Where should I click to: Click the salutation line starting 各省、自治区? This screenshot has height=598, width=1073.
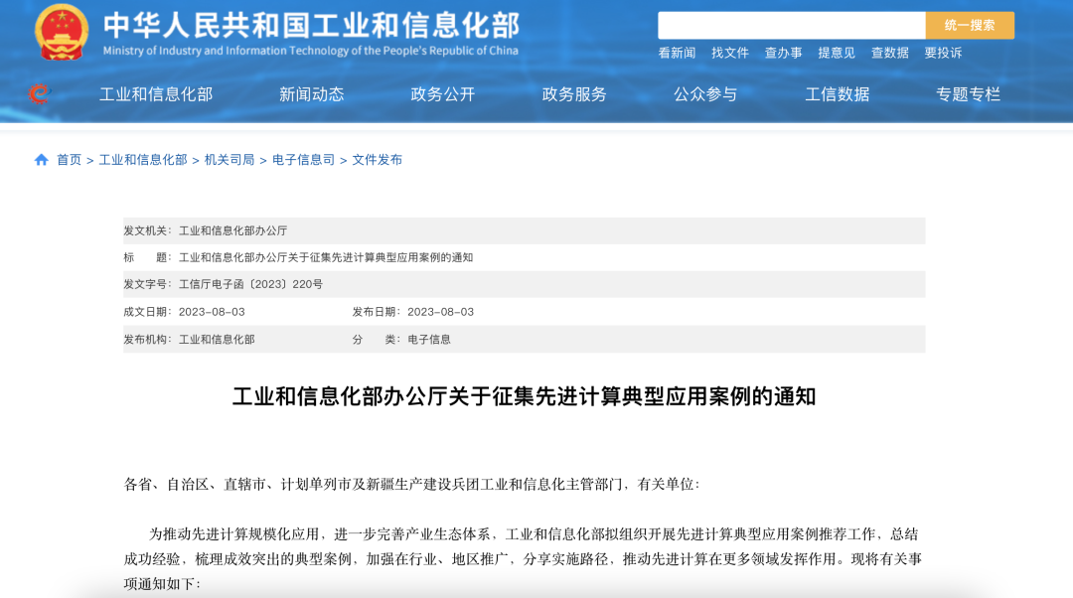point(411,485)
